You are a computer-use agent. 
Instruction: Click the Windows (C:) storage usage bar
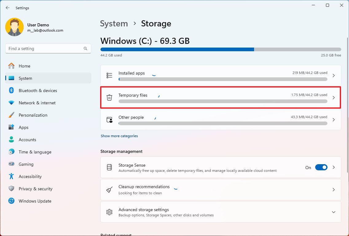221,49
